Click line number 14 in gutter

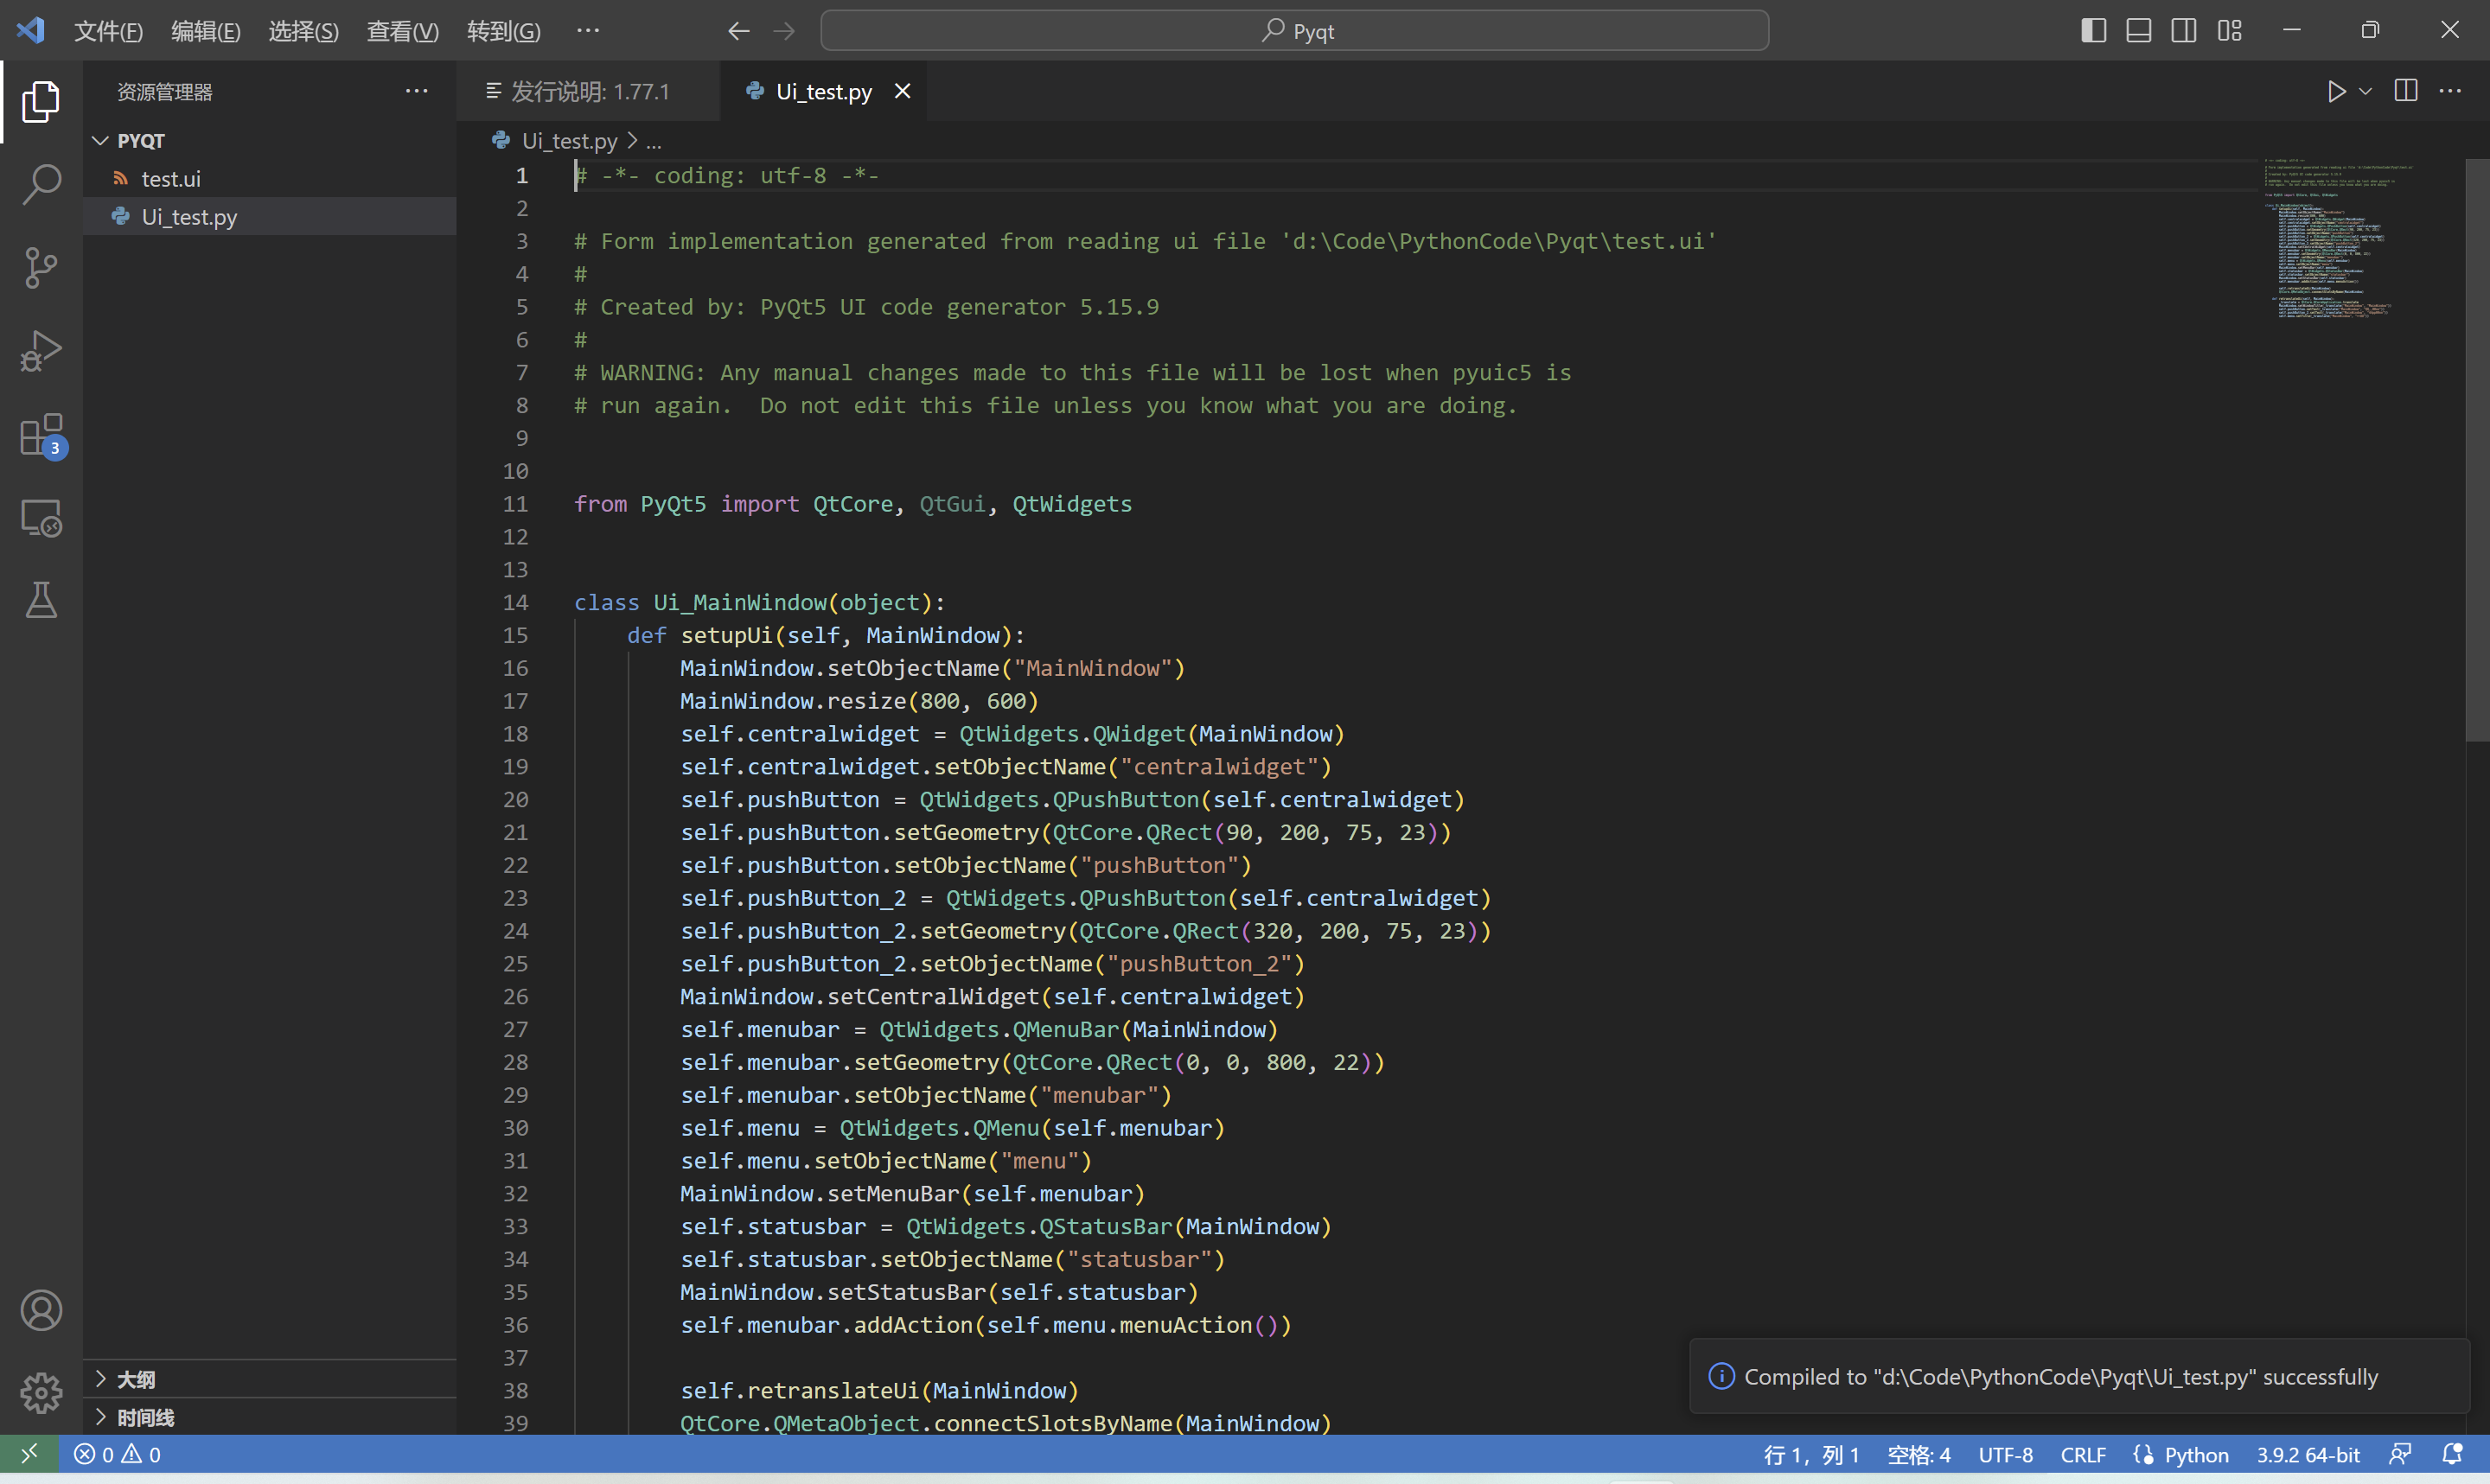(515, 602)
